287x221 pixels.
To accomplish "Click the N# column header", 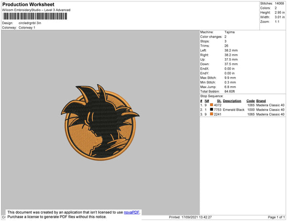I will pyautogui.click(x=207, y=101).
